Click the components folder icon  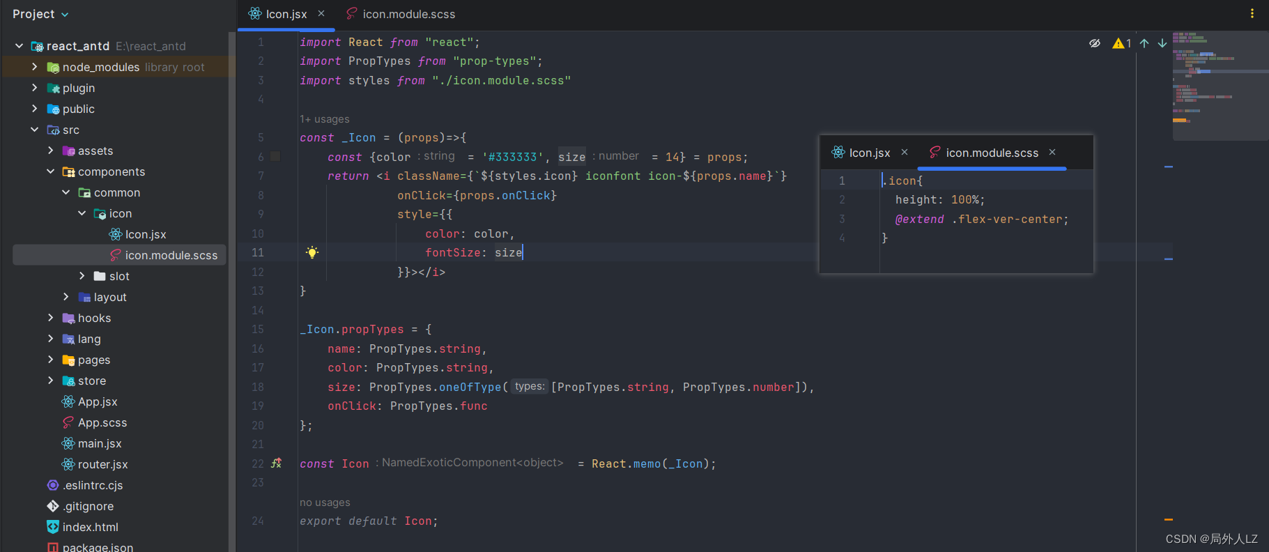coord(68,172)
